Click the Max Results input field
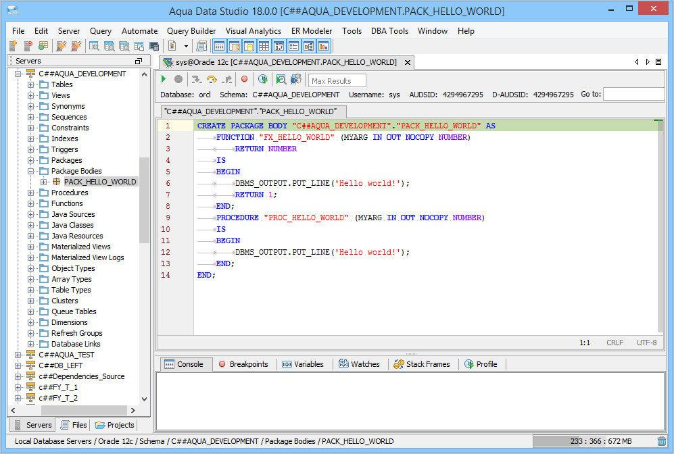 337,81
